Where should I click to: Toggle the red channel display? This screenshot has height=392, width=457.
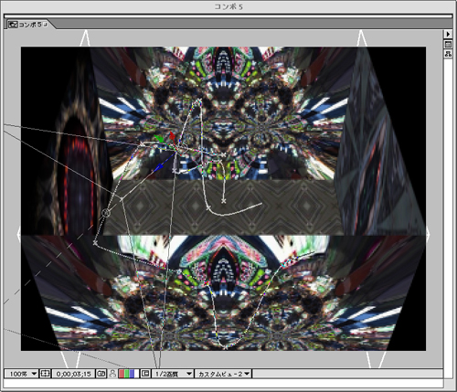click(x=122, y=374)
